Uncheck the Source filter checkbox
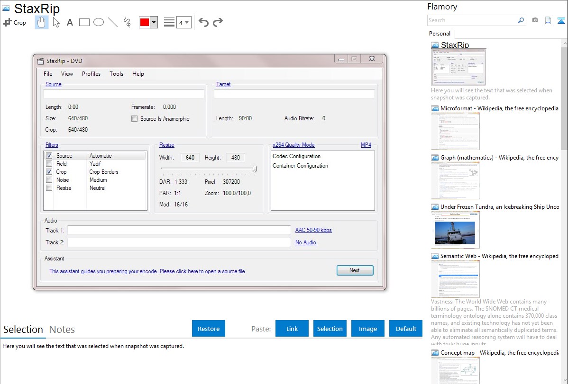The image size is (568, 384). coord(49,156)
